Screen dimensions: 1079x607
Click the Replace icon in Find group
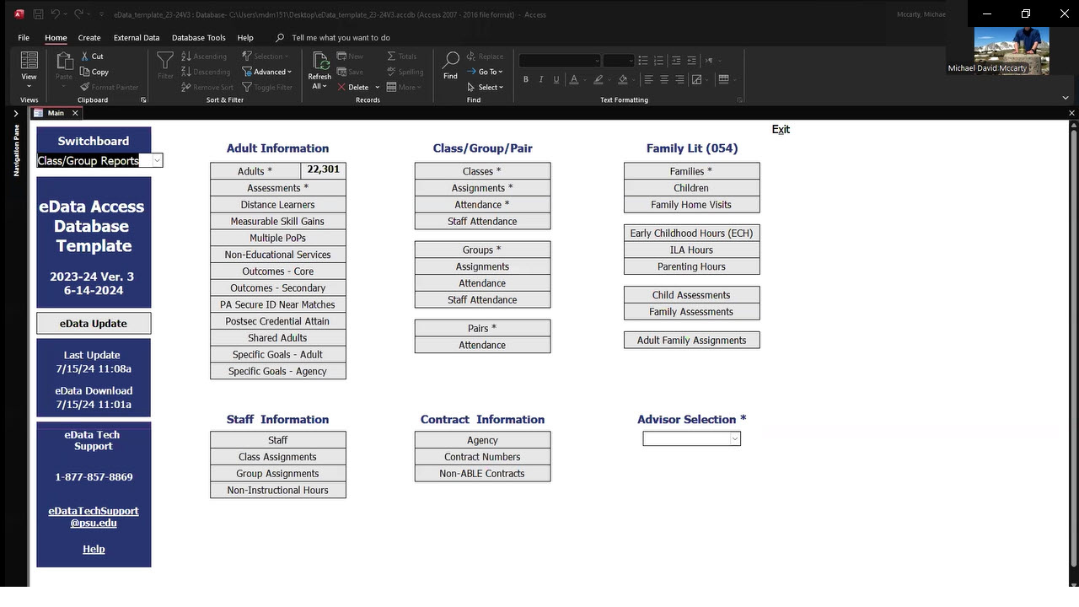[x=471, y=56]
